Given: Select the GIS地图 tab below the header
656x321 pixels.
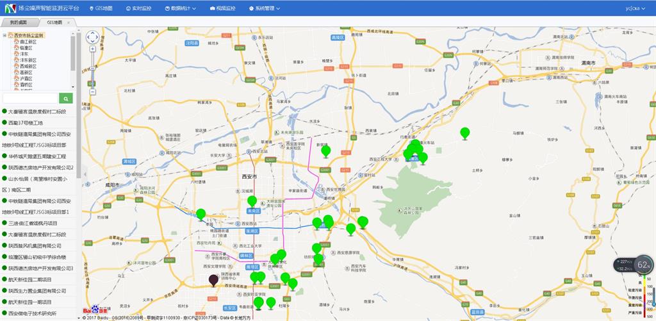Looking at the screenshot, I should pyautogui.click(x=54, y=22).
